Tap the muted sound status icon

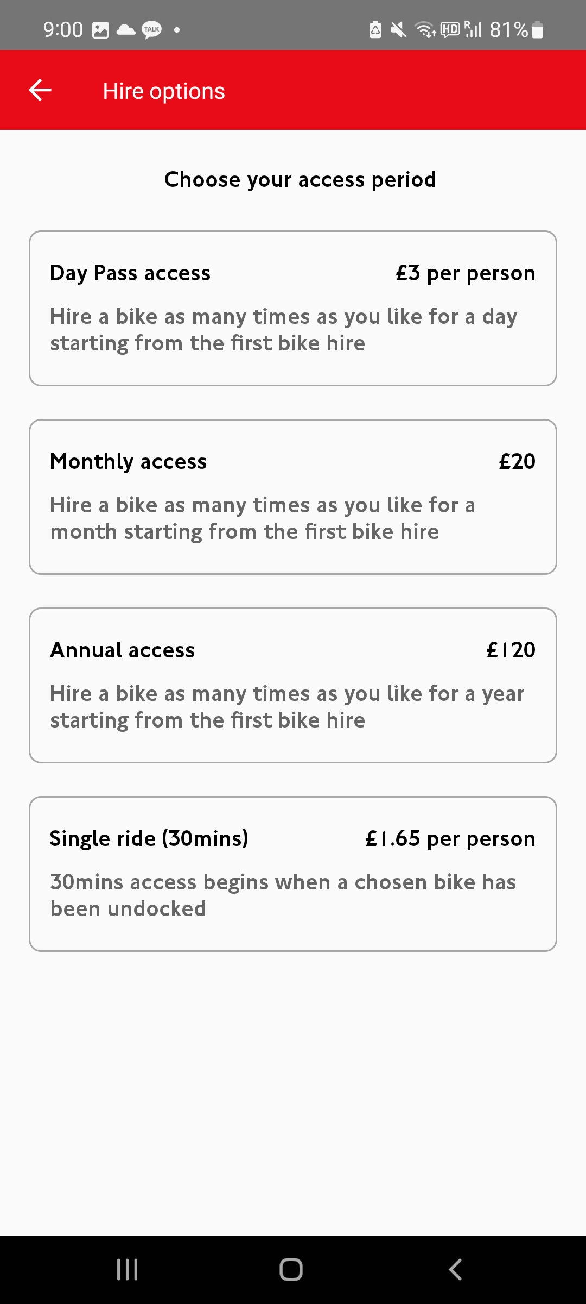(x=398, y=30)
